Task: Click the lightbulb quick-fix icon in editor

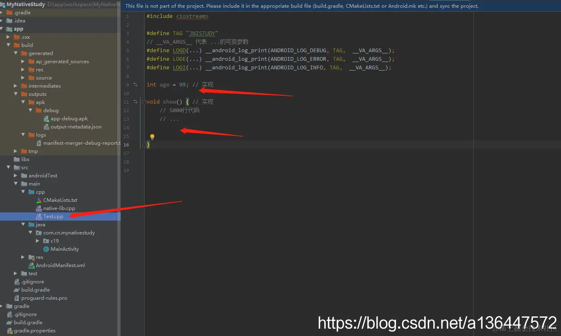Action: 152,137
